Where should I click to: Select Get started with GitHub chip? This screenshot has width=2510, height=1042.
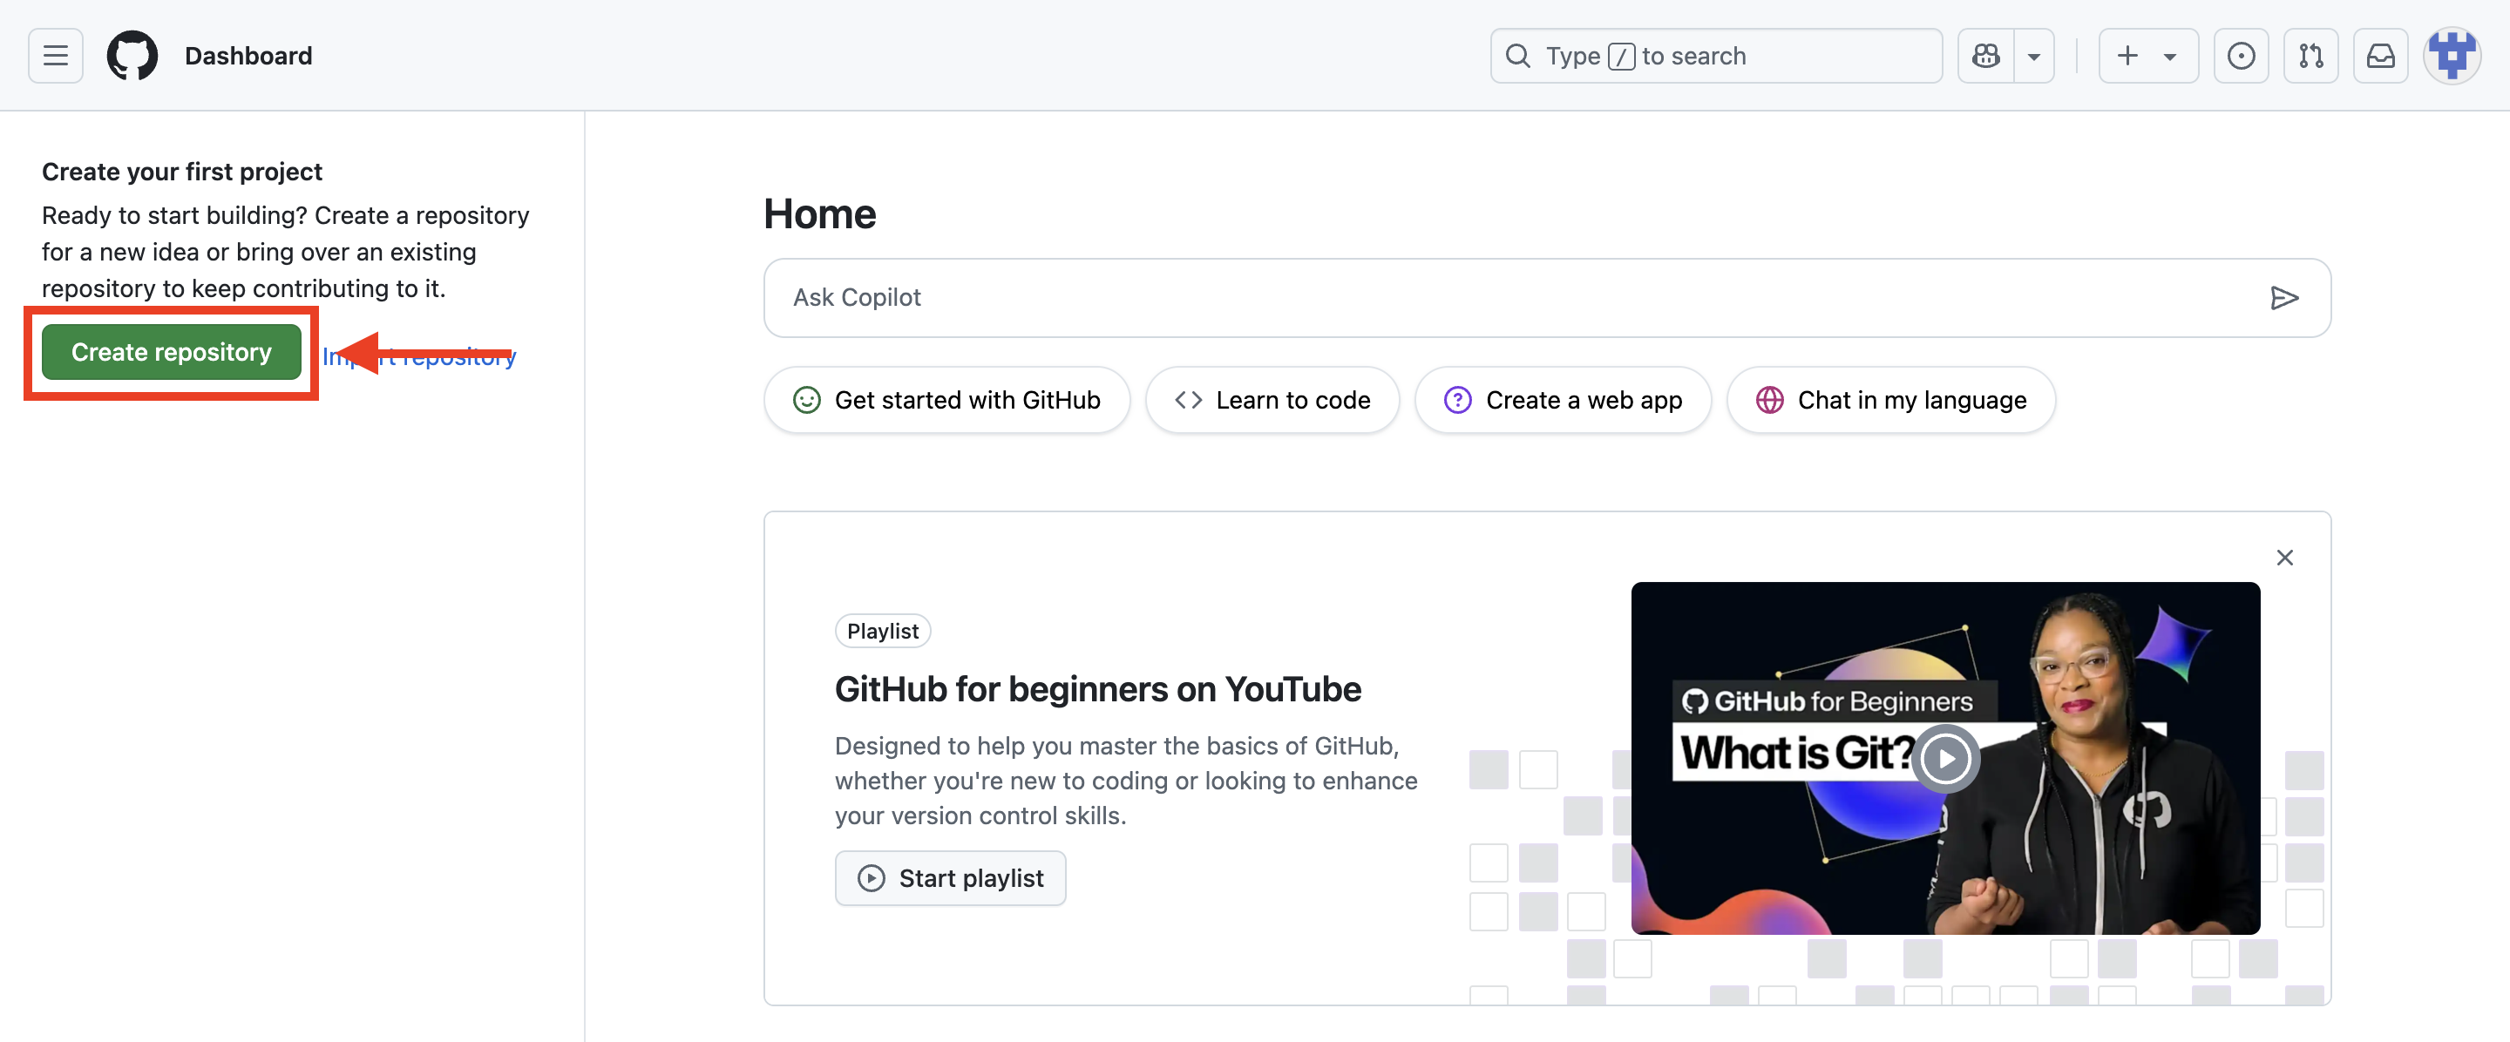click(946, 400)
